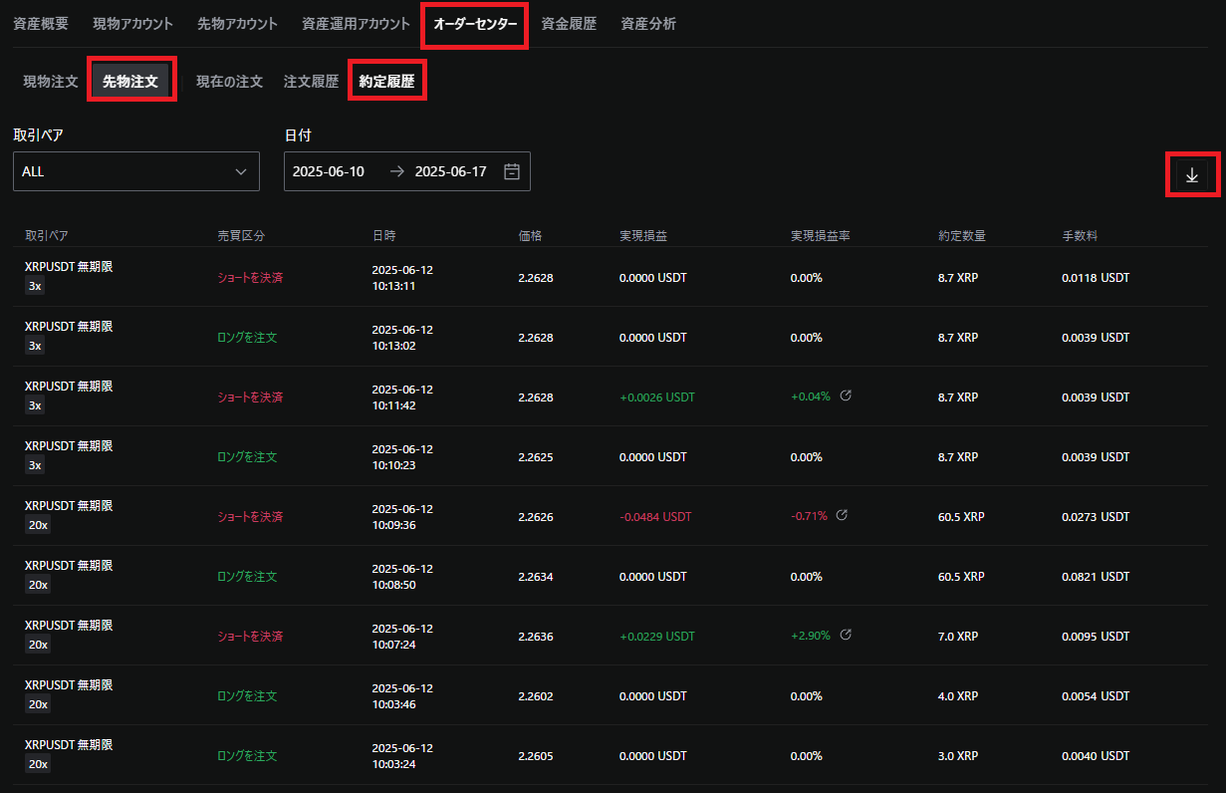
Task: Open the 資産概要 tab
Action: (x=41, y=24)
